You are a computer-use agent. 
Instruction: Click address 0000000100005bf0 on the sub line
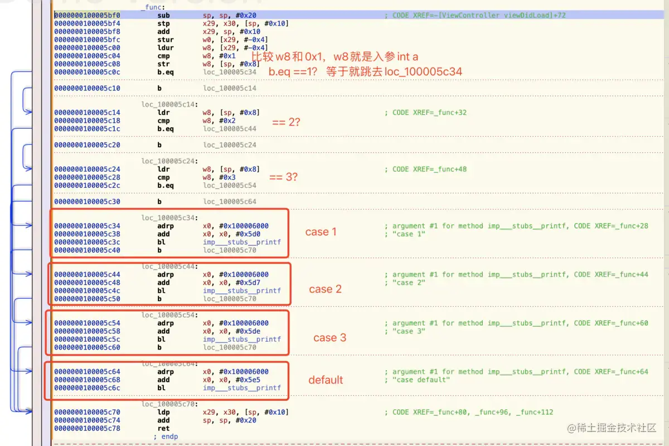click(x=87, y=16)
